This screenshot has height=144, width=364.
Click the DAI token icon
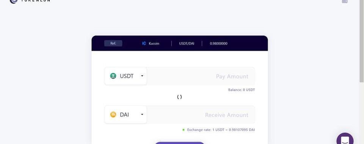pos(113,115)
